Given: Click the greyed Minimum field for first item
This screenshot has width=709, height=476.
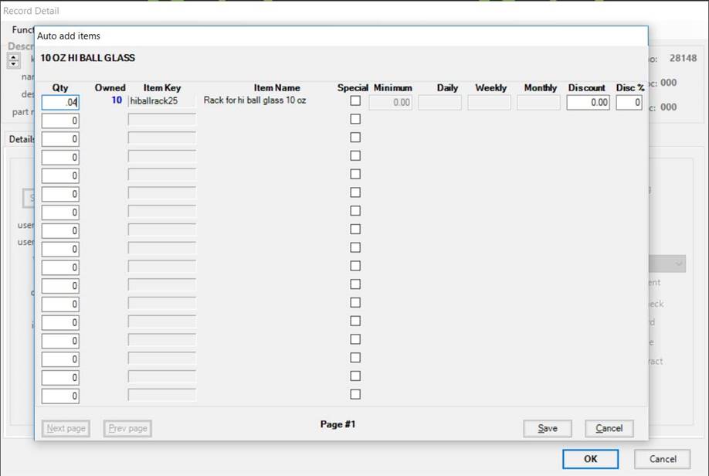Looking at the screenshot, I should pos(392,102).
